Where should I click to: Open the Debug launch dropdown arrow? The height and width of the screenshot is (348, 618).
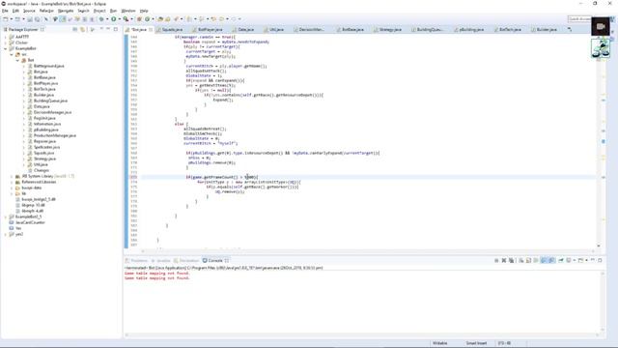107,19
